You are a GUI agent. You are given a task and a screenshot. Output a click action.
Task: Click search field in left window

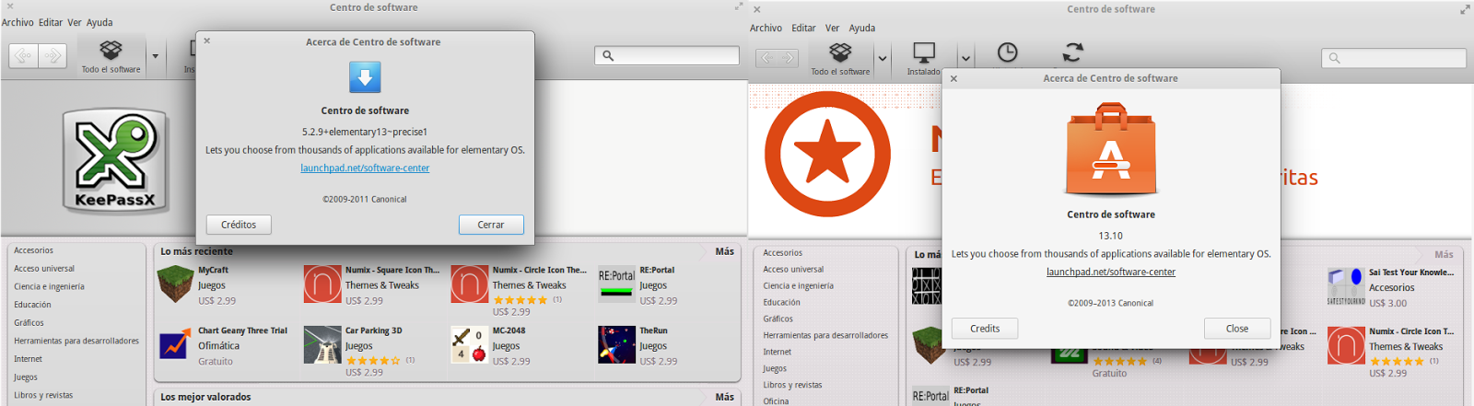click(667, 55)
